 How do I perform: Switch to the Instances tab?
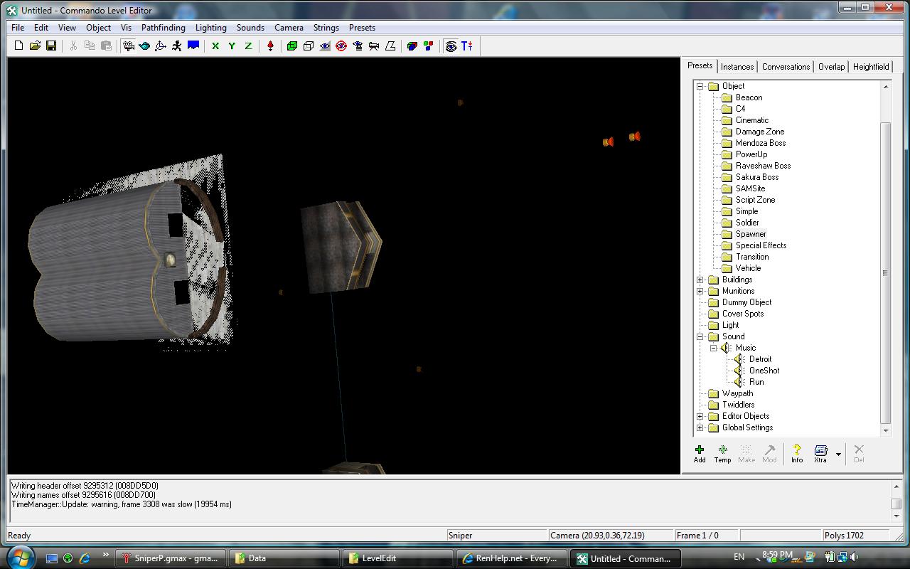737,67
